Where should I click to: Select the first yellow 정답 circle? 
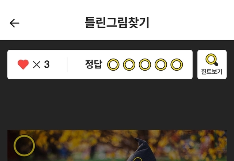[113, 64]
